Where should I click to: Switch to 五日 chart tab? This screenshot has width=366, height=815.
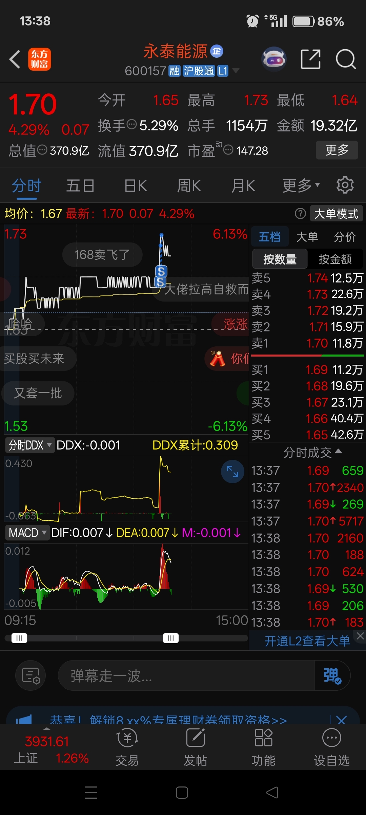coord(80,186)
